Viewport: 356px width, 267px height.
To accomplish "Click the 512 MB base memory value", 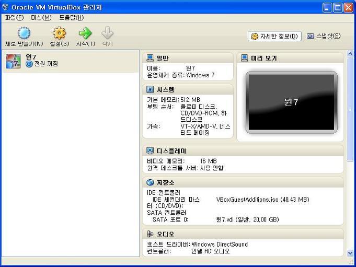I will (190, 100).
